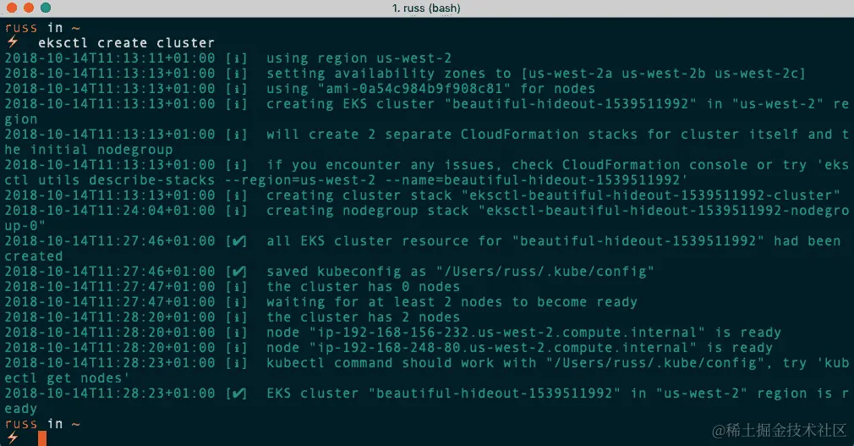Click the timestamp '2018-10-14T11:24:04+01:00'
This screenshot has width=854, height=446.
click(110, 211)
